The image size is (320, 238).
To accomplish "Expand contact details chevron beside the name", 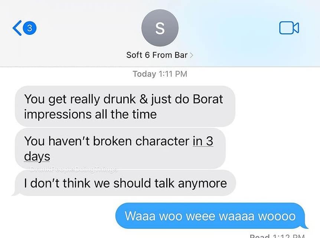I will [191, 55].
